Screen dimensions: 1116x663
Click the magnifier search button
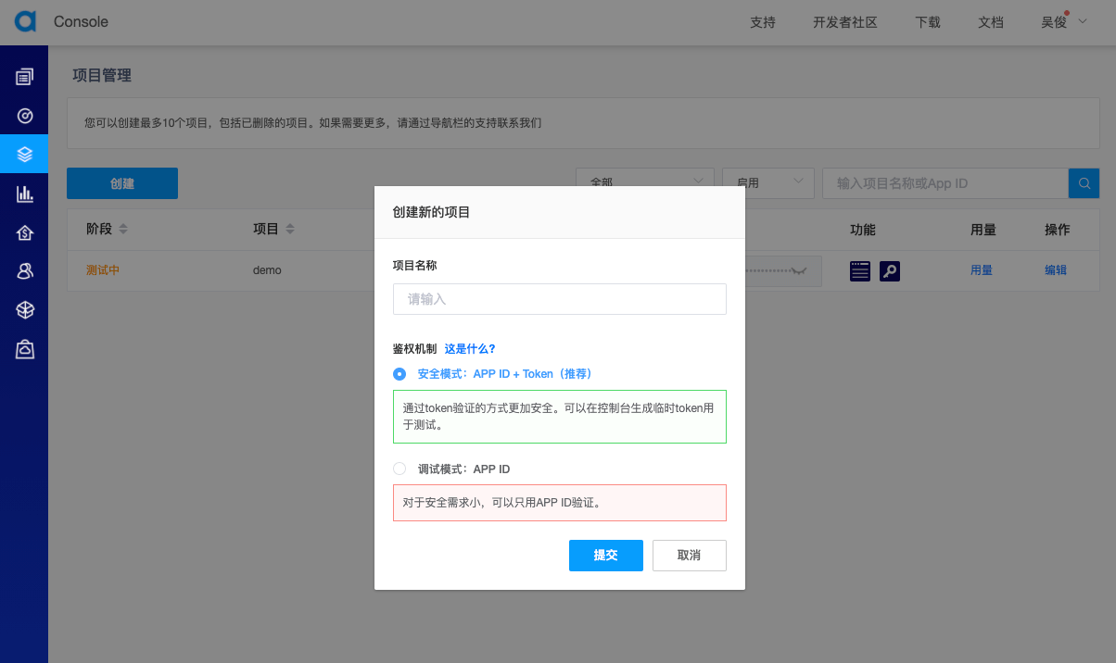pyautogui.click(x=1084, y=183)
